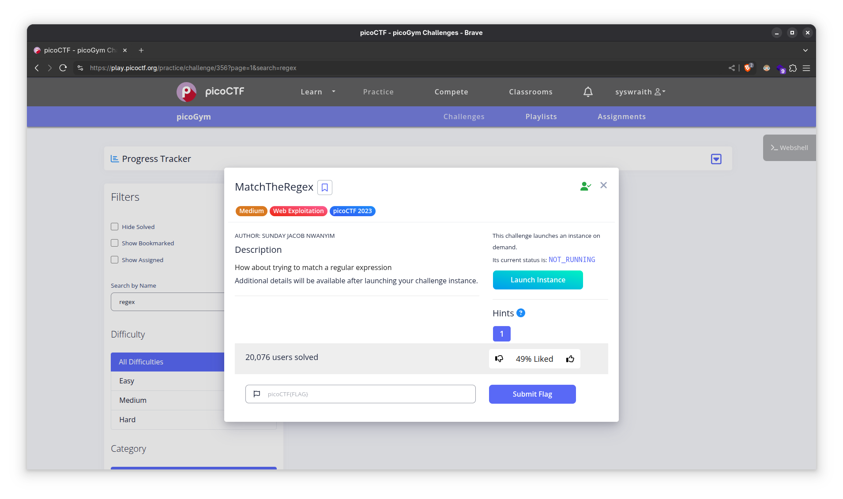The height and width of the screenshot is (499, 843).
Task: Bookmark the MatchTheRegex challenge
Action: click(x=324, y=188)
